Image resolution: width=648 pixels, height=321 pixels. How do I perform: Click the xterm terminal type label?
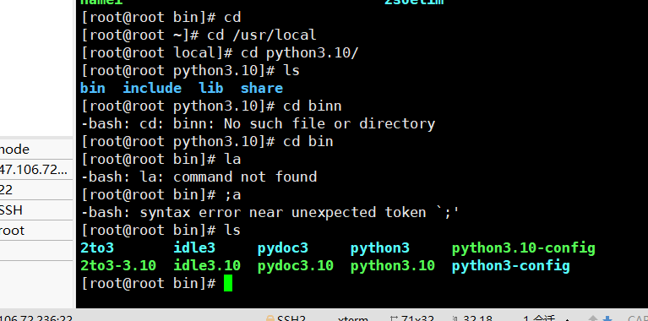click(353, 318)
